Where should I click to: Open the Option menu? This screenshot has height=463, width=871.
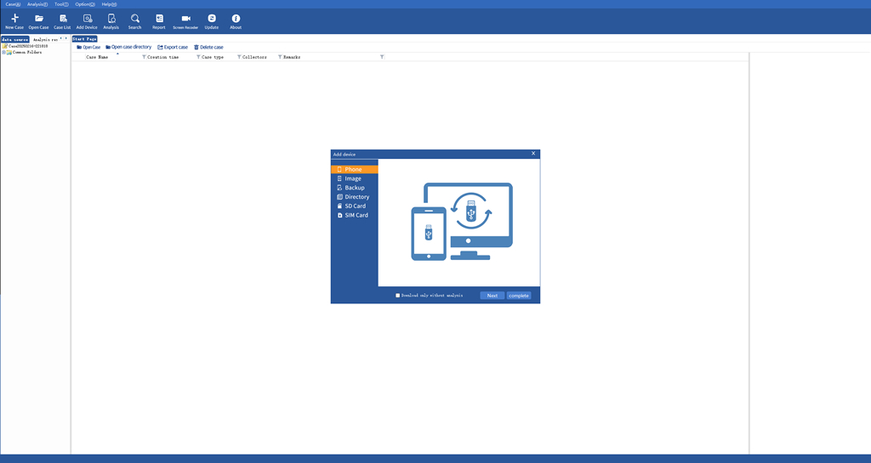point(85,4)
